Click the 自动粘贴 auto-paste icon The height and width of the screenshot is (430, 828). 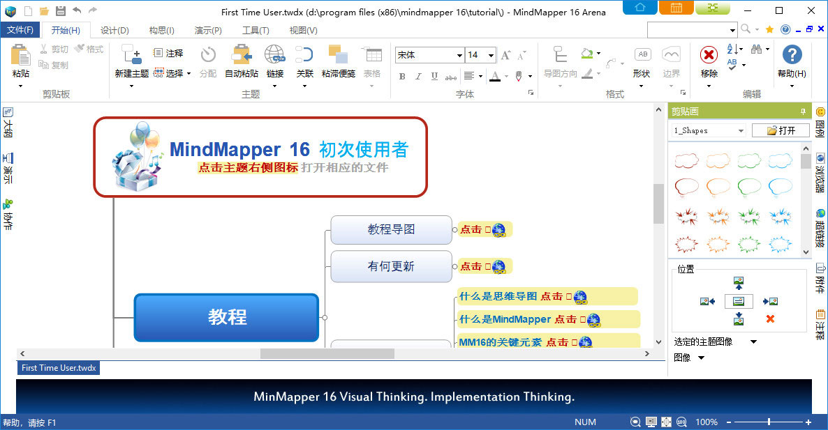pos(242,54)
